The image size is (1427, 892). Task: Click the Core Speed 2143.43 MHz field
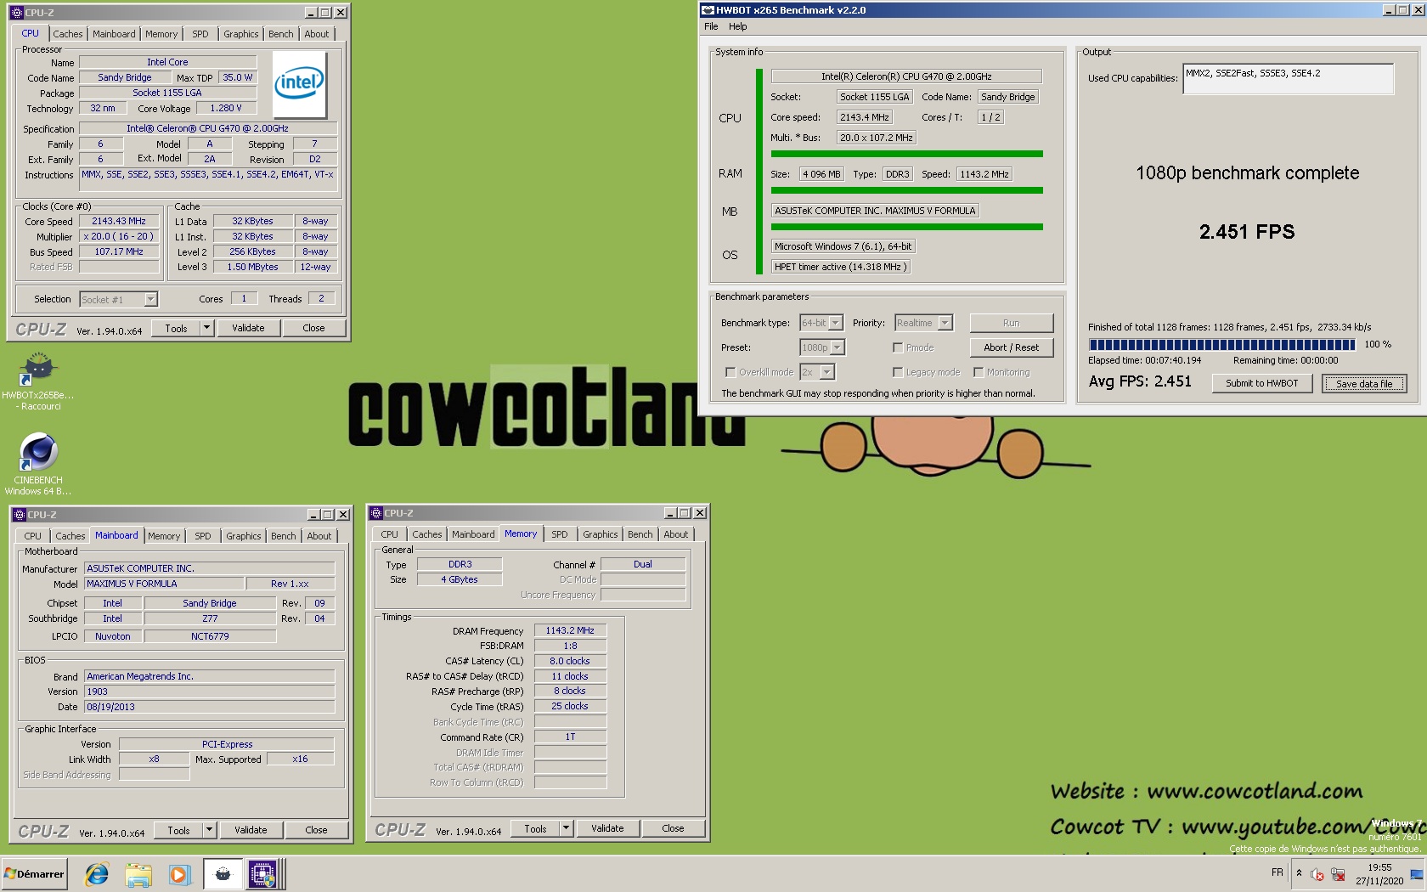tap(119, 221)
